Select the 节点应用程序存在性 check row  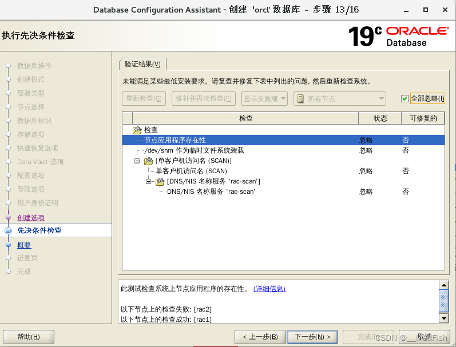(x=283, y=140)
